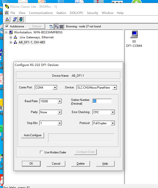Expand the AB_DF1-1, DH-485 tree node
The height and width of the screenshot is (188, 158).
coord(11,42)
